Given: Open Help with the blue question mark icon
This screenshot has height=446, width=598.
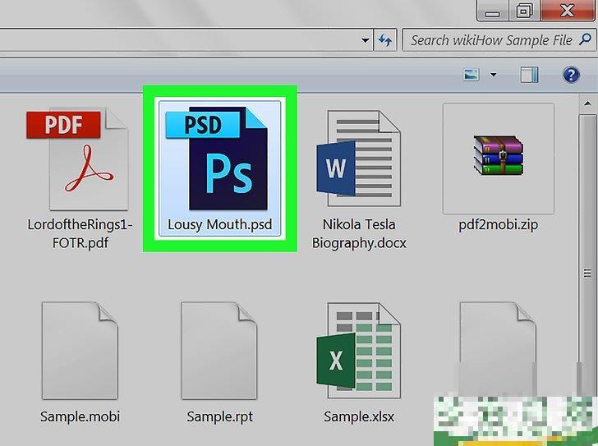Looking at the screenshot, I should coord(571,75).
